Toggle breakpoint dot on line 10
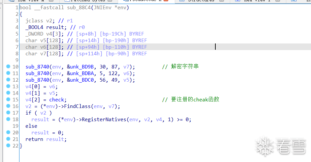311x162 pixels. tap(8, 66)
